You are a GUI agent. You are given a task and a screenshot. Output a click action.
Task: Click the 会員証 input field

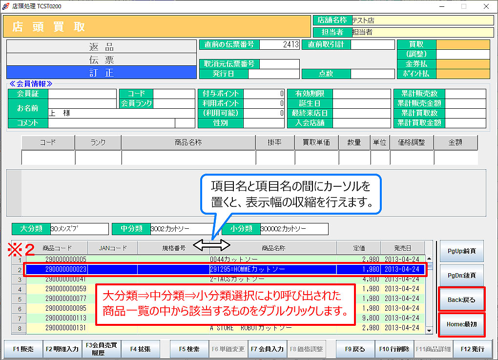point(82,94)
